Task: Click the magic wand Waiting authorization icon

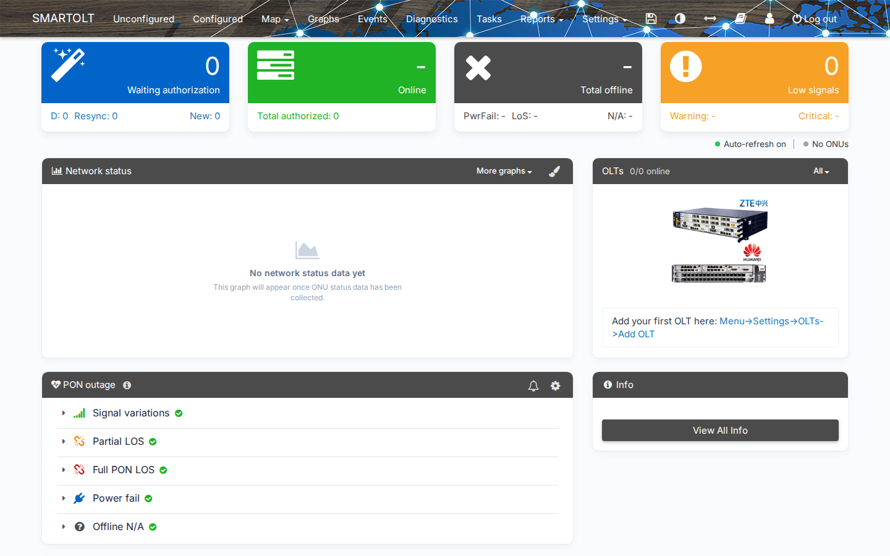Action: [68, 65]
